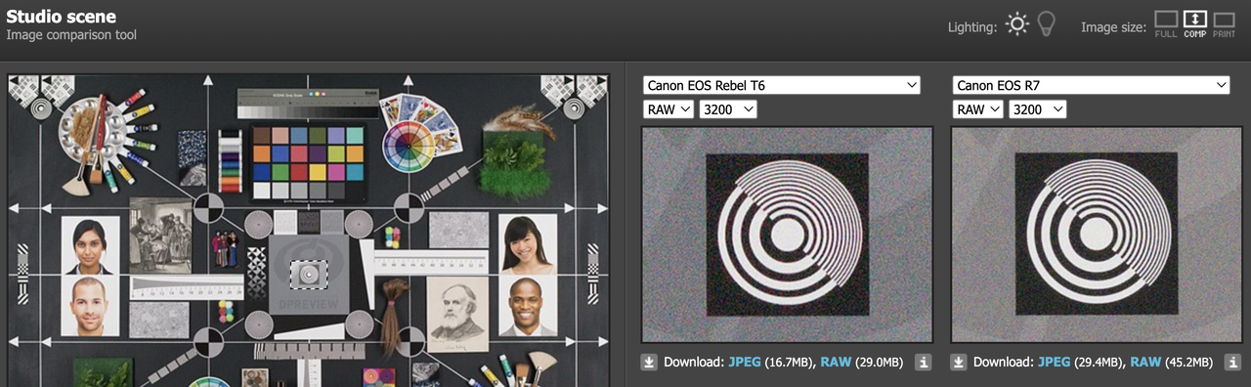The image size is (1251, 387).
Task: Set image size to COMP
Action: tap(1194, 24)
